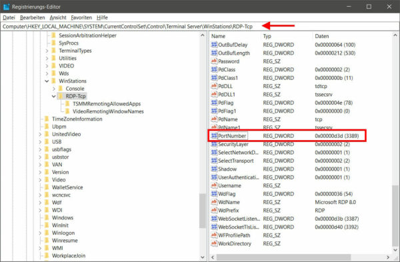Select the SecurityLayer DWORD icon

[214, 144]
